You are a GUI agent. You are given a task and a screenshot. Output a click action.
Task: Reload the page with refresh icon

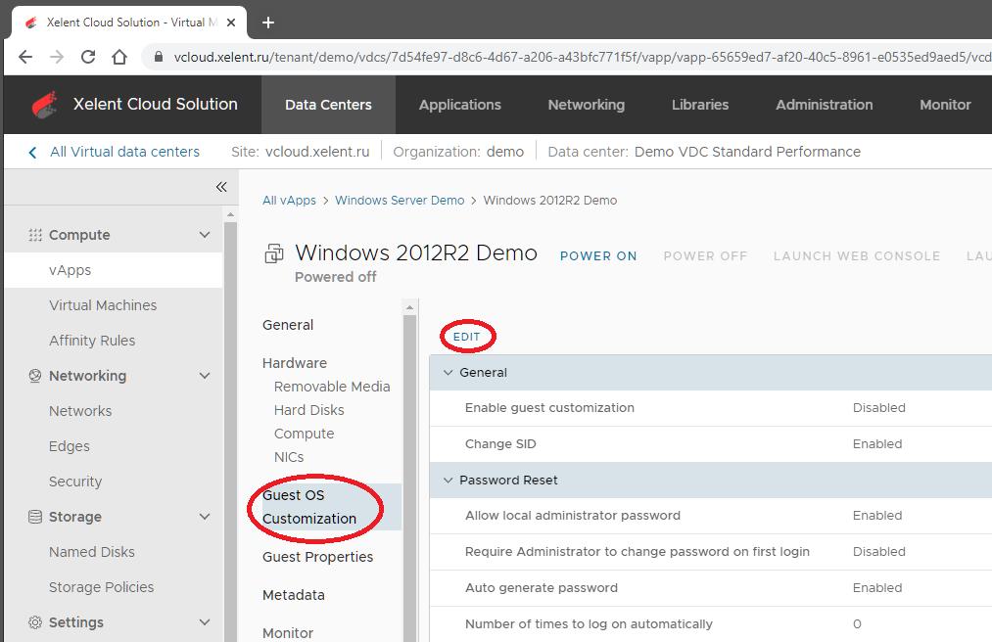[88, 57]
